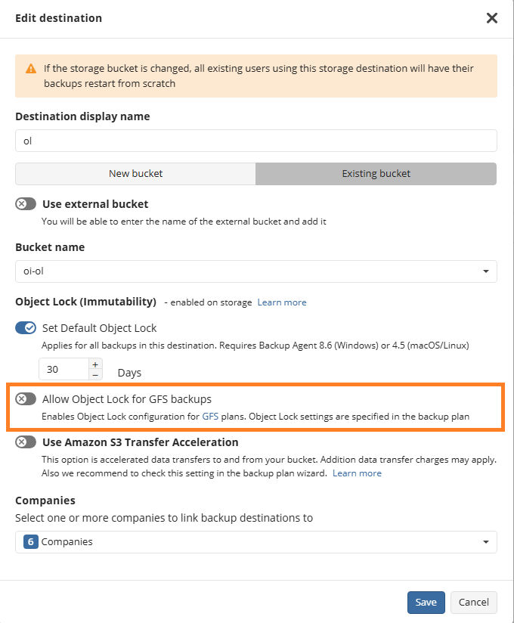
Task: Open the Bucket name dropdown
Action: tap(256, 271)
